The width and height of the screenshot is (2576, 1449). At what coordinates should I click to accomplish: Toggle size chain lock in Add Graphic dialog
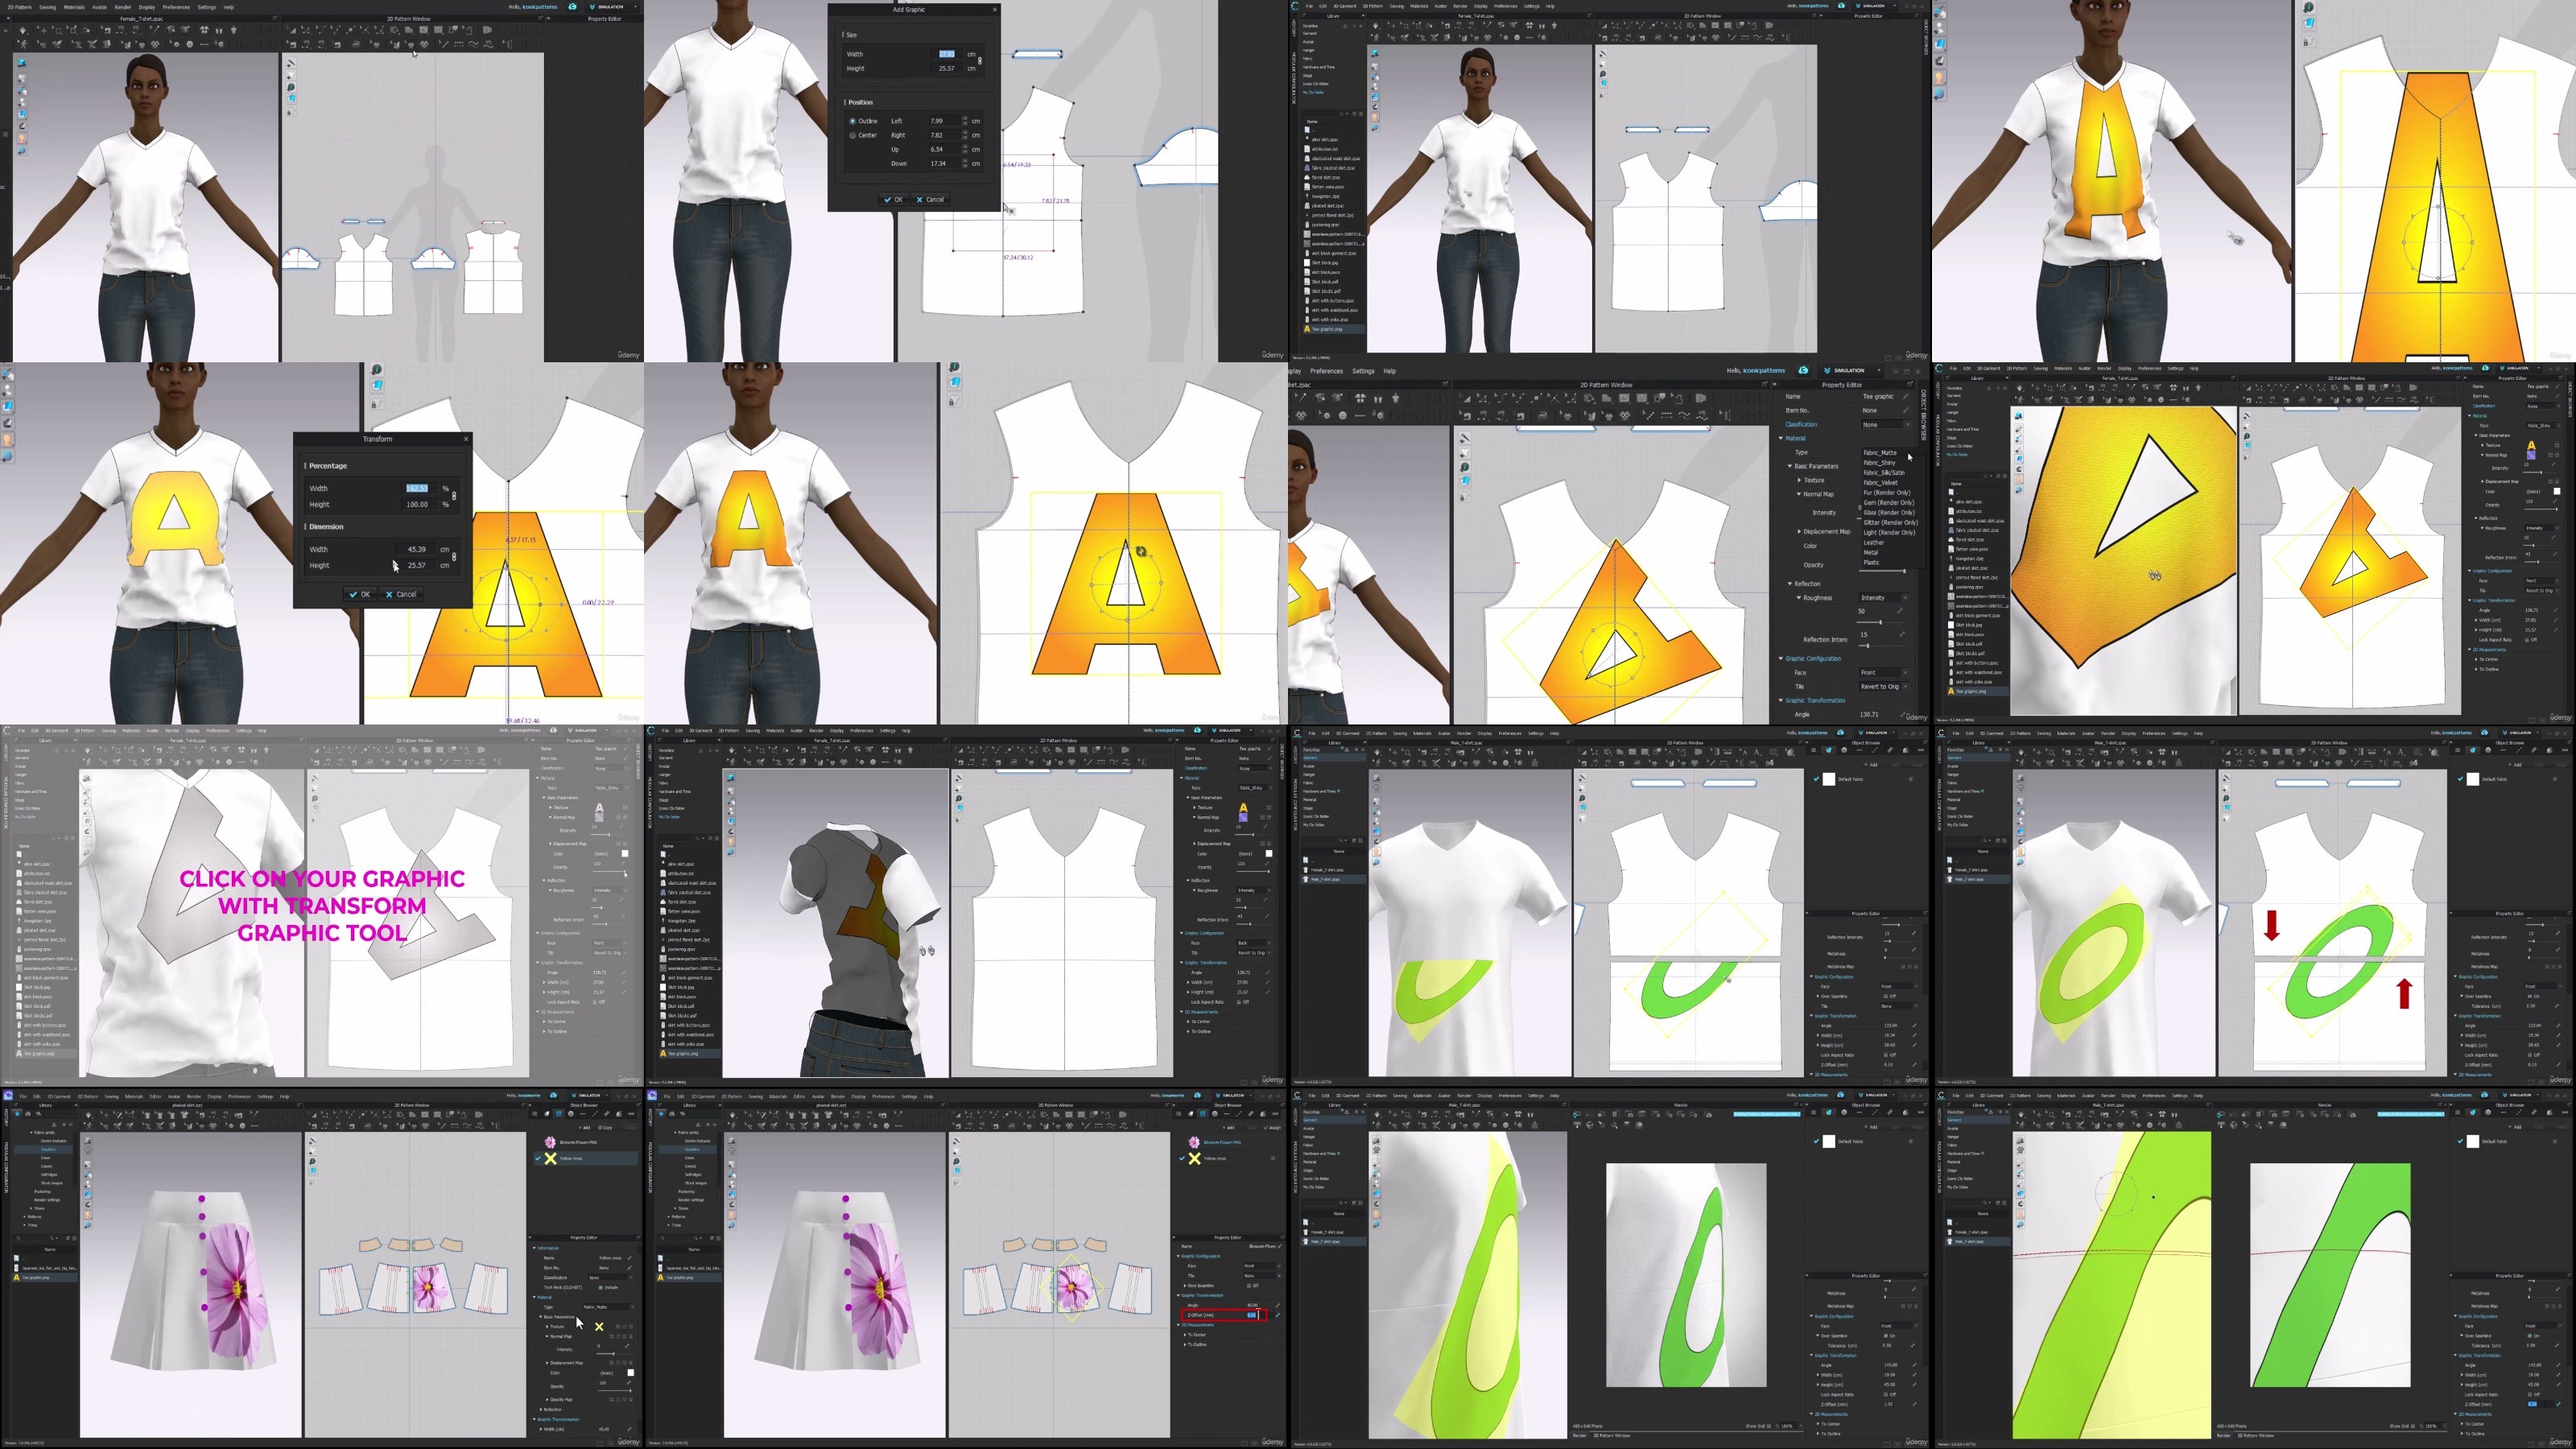coord(980,61)
